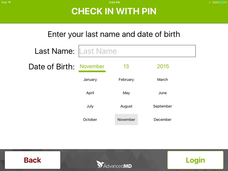Open the day selector showing 13

tap(126, 67)
